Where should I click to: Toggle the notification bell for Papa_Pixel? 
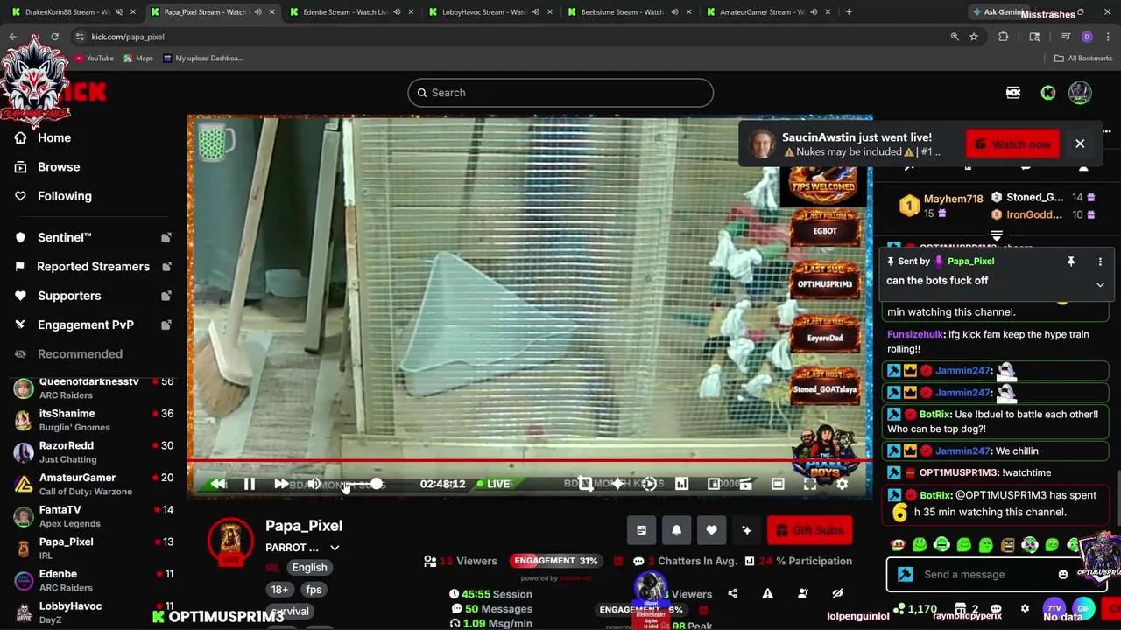pos(676,530)
